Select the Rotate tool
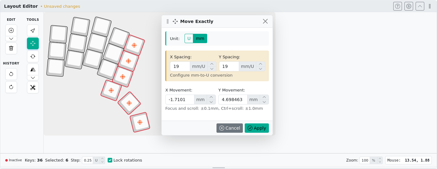Viewport: 437px width, 169px height. 33,56
